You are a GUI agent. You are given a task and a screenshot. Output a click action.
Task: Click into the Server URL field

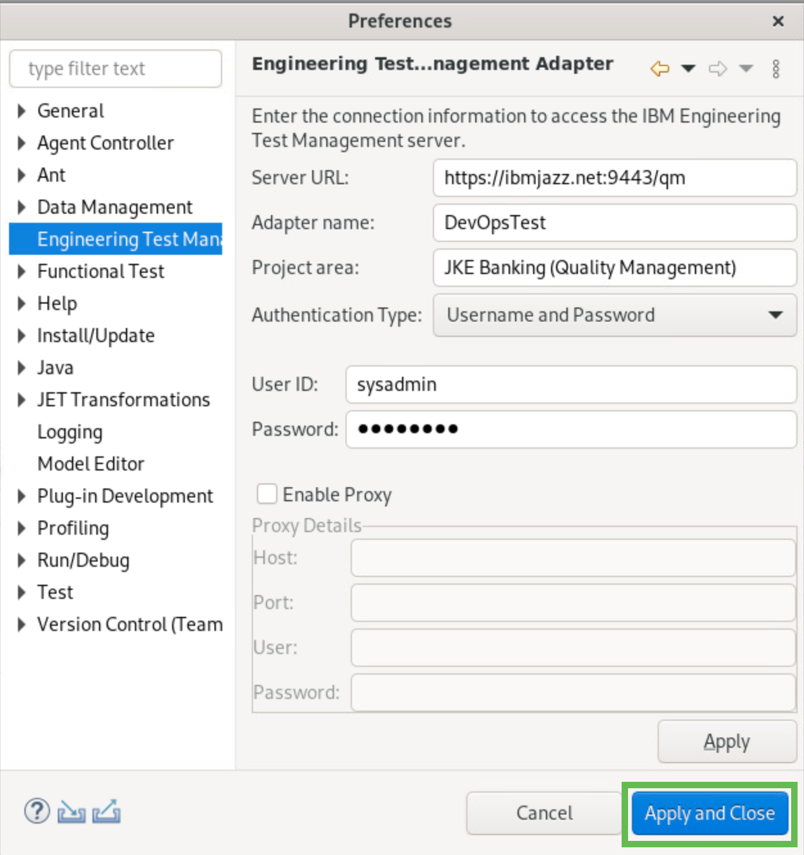pos(614,178)
